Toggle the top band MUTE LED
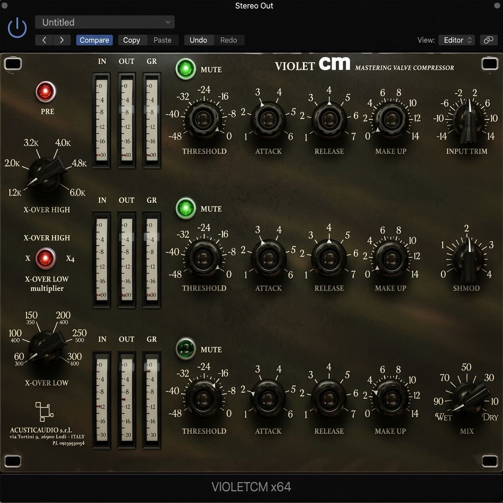The image size is (503, 503). 186,69
